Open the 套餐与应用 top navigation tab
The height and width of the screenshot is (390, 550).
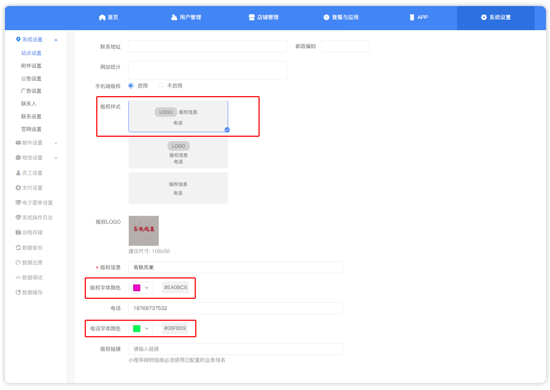(x=341, y=17)
